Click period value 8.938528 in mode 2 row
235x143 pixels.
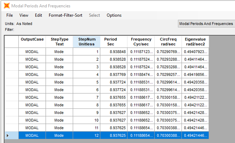coord(114,59)
